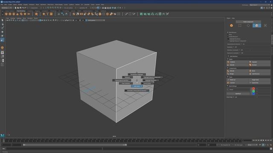The width and height of the screenshot is (273, 153).
Task: Switch to single perspective view layout
Action: click(2, 53)
